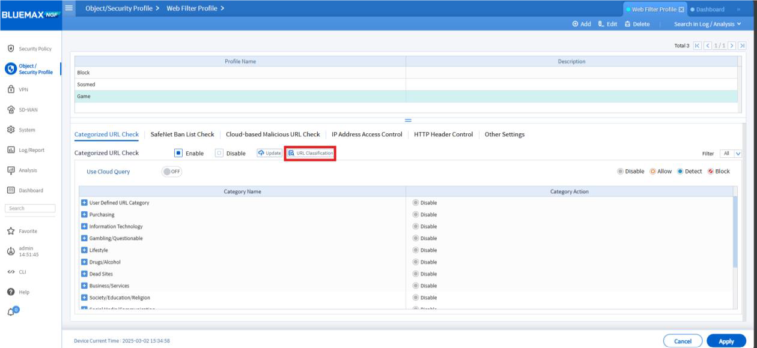
Task: Click the Cancel button
Action: point(683,341)
